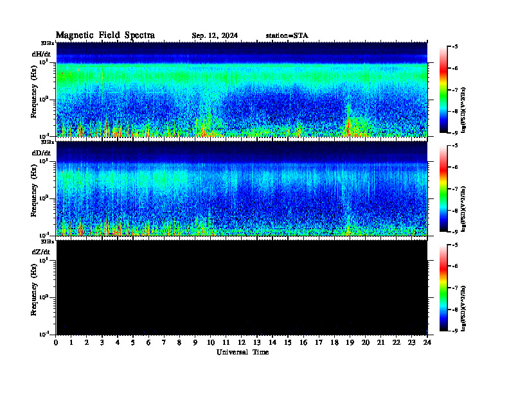Image resolution: width=509 pixels, height=393 pixels.
Task: Click hour tick label "4" on time axis
Action: point(118,343)
